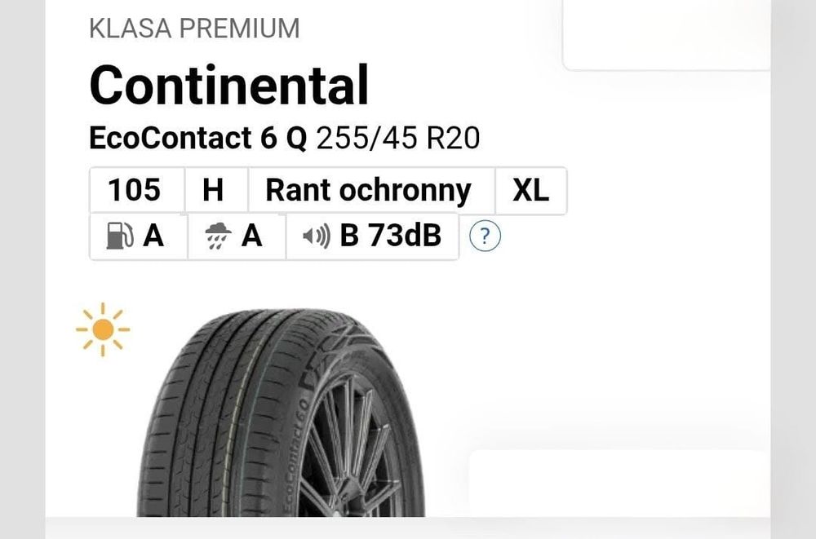Click the blank white card at top right
The width and height of the screenshot is (816, 539).
pyautogui.click(x=666, y=34)
